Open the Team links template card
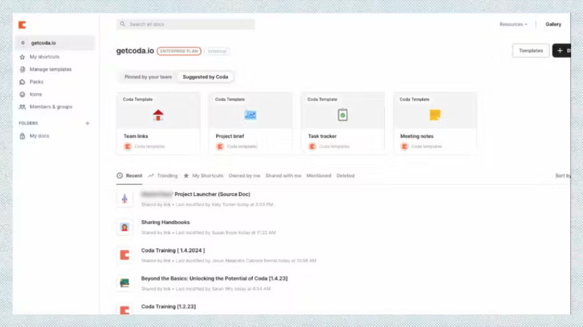The width and height of the screenshot is (583, 327). tap(158, 123)
